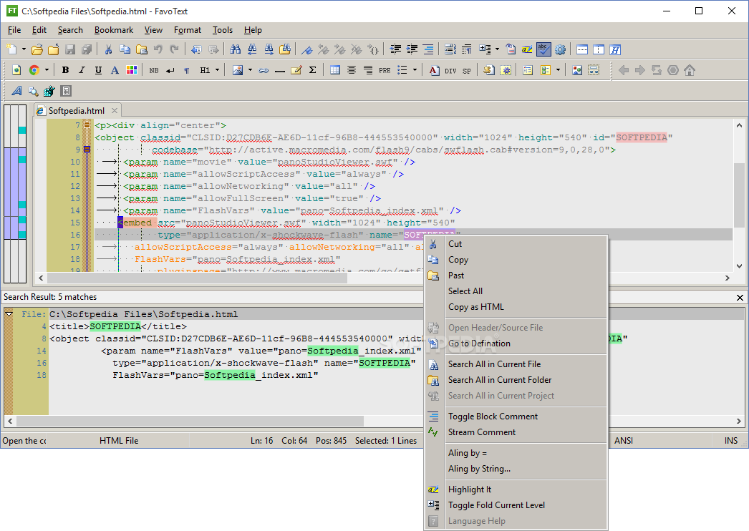749x531 pixels.
Task: Click the Save floppy disk icon
Action: coord(69,49)
